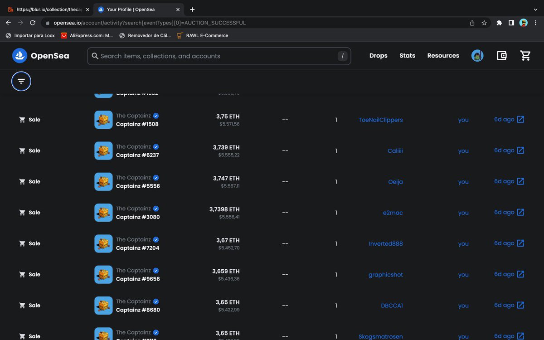Open the Stats menu
Viewport: 544px width, 340px height.
(407, 56)
